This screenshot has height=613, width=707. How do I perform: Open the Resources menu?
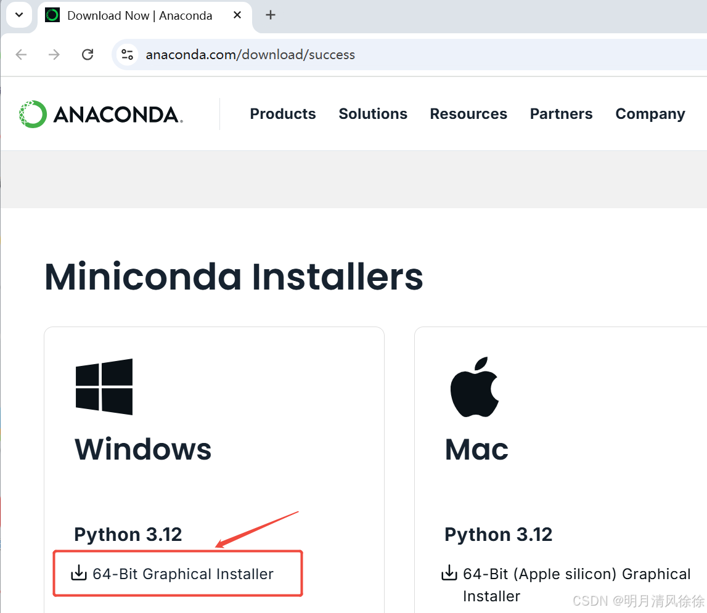[x=468, y=114]
